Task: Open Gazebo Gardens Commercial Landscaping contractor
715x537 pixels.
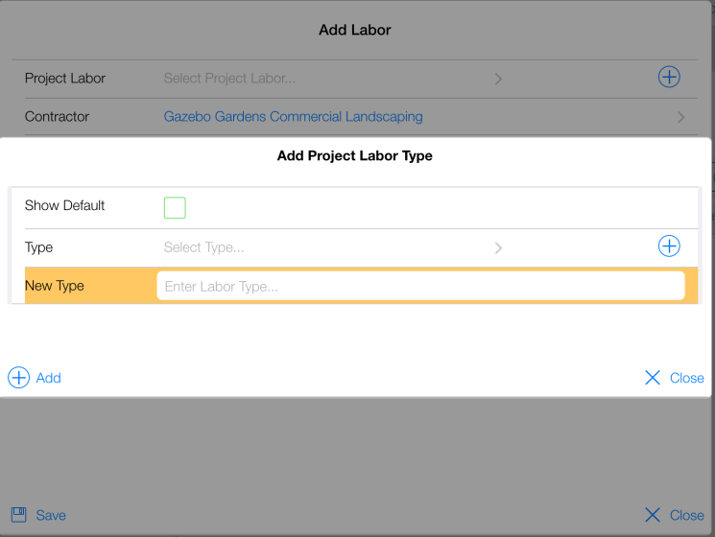Action: click(293, 117)
